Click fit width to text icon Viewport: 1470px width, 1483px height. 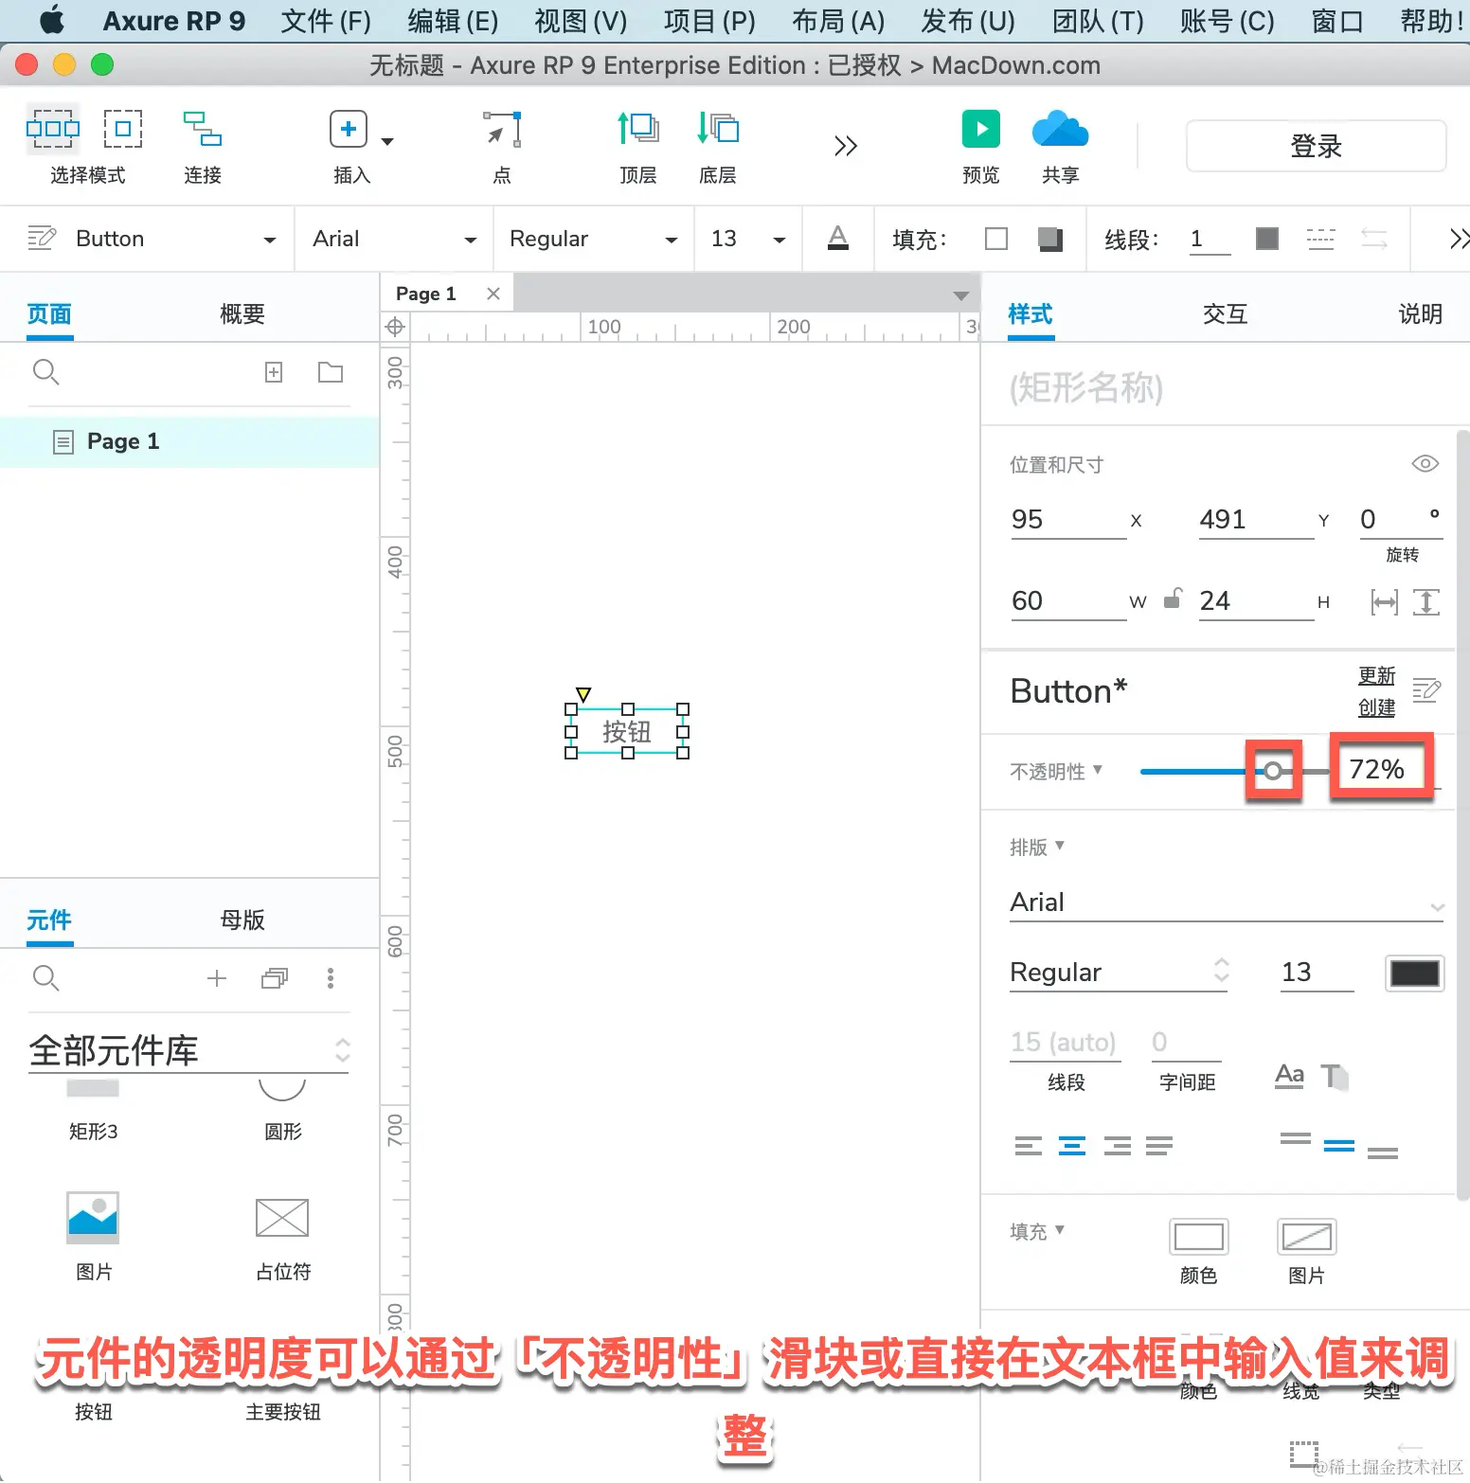(x=1384, y=602)
